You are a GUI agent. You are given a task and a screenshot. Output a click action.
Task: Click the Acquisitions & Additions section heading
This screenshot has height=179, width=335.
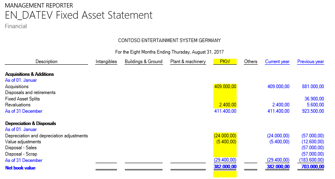[29, 74]
